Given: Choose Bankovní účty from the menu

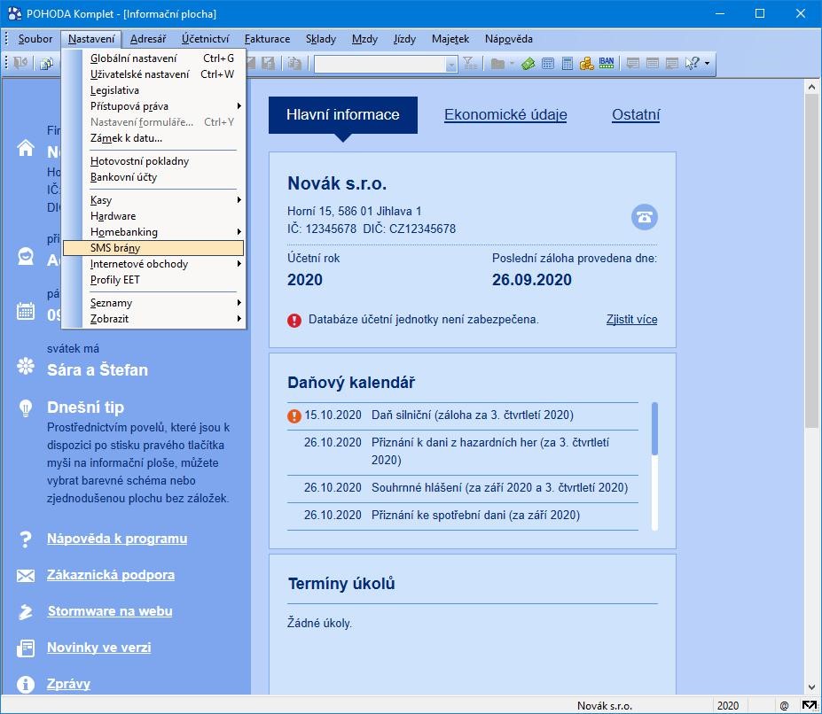Looking at the screenshot, I should coord(153,177).
